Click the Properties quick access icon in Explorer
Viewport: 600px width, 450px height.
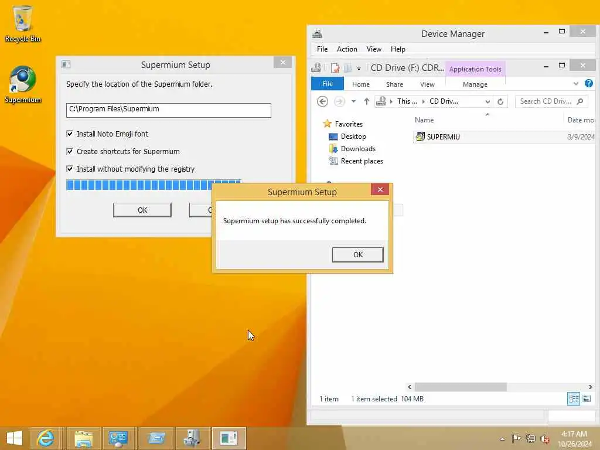pos(335,68)
